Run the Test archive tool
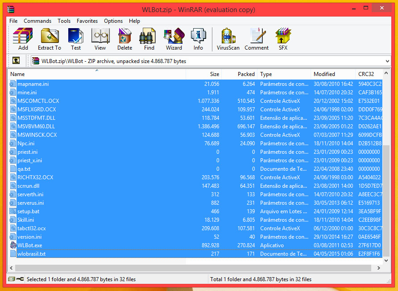This screenshot has width=398, height=291. (x=76, y=39)
